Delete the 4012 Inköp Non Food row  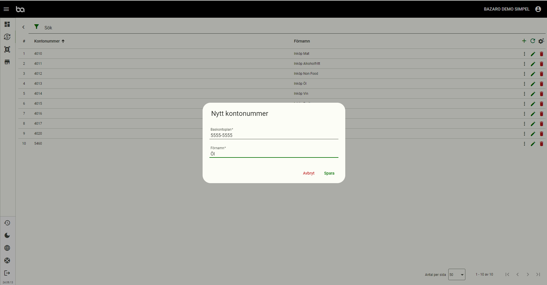tap(542, 74)
